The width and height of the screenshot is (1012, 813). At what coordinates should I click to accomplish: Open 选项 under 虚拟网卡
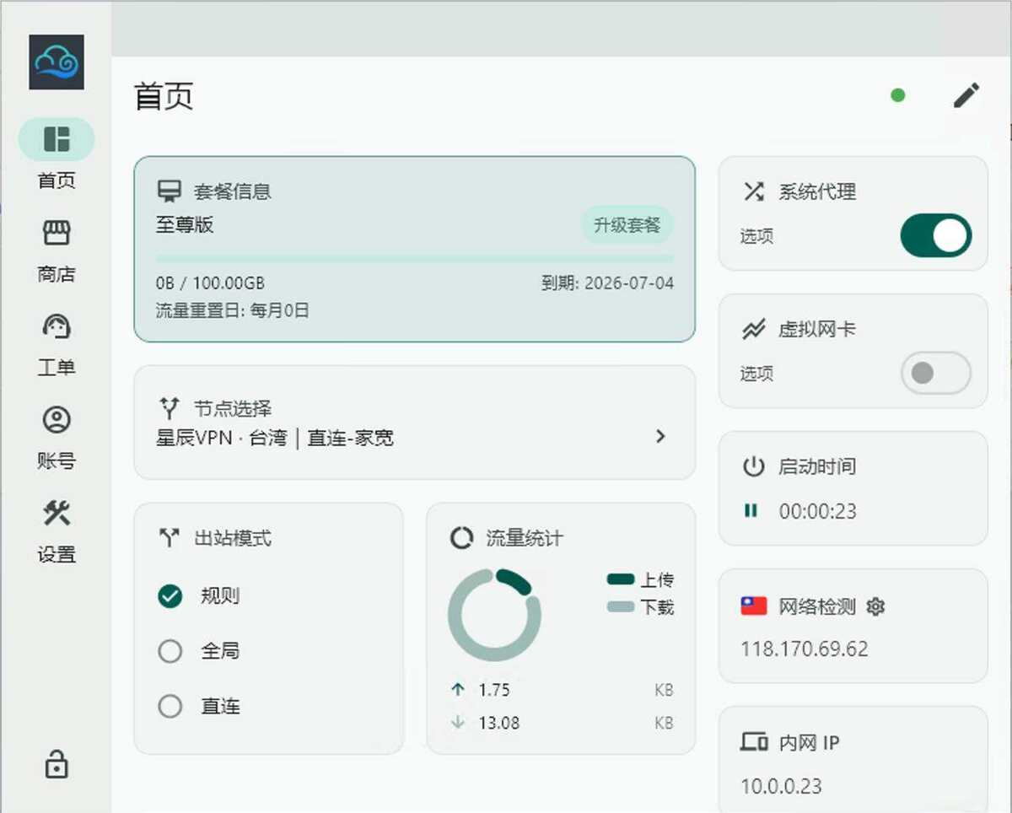(756, 374)
